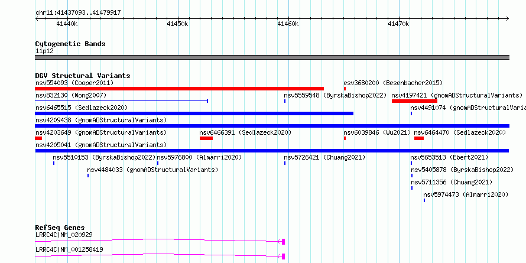This screenshot has height=263, width=526.
Task: Click the 11p12 cytogenetic band label
Action: pyautogui.click(x=44, y=51)
